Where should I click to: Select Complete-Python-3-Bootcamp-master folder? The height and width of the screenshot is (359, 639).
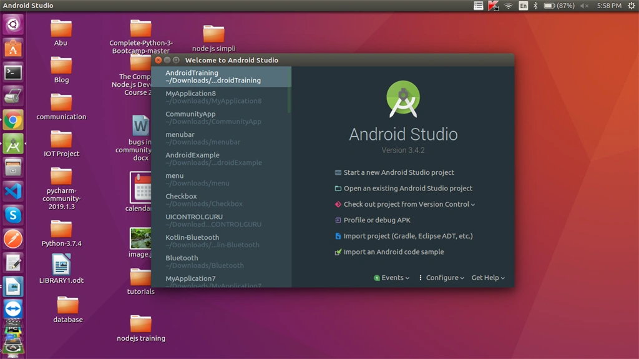(141, 37)
